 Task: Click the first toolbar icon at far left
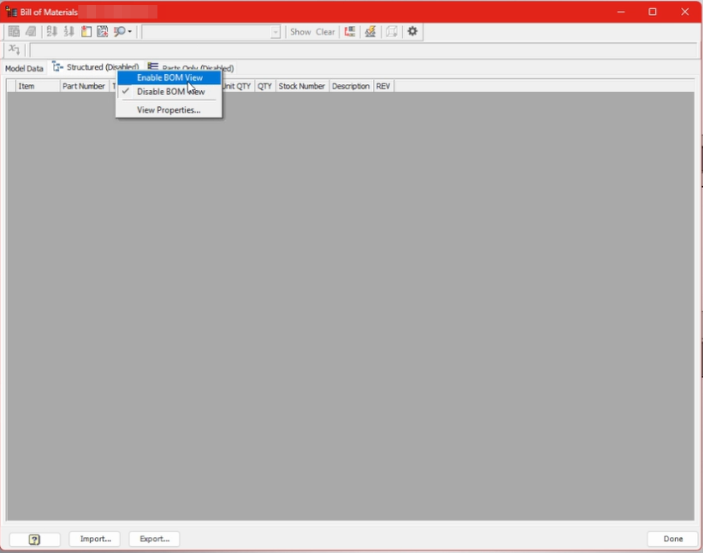14,32
